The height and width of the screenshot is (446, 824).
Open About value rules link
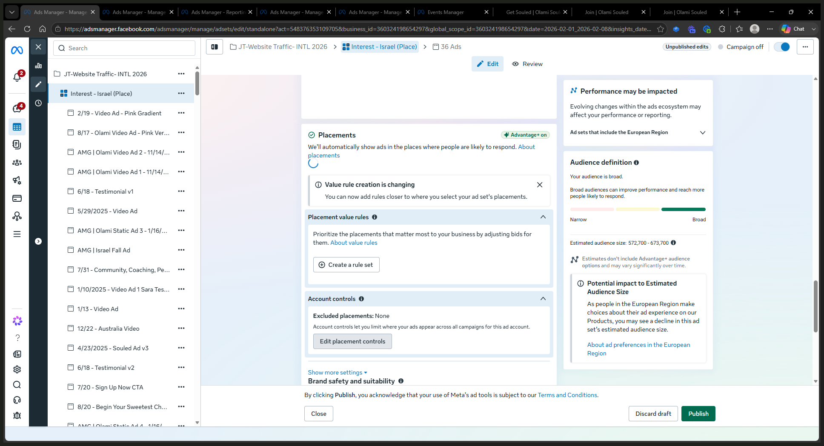point(354,243)
